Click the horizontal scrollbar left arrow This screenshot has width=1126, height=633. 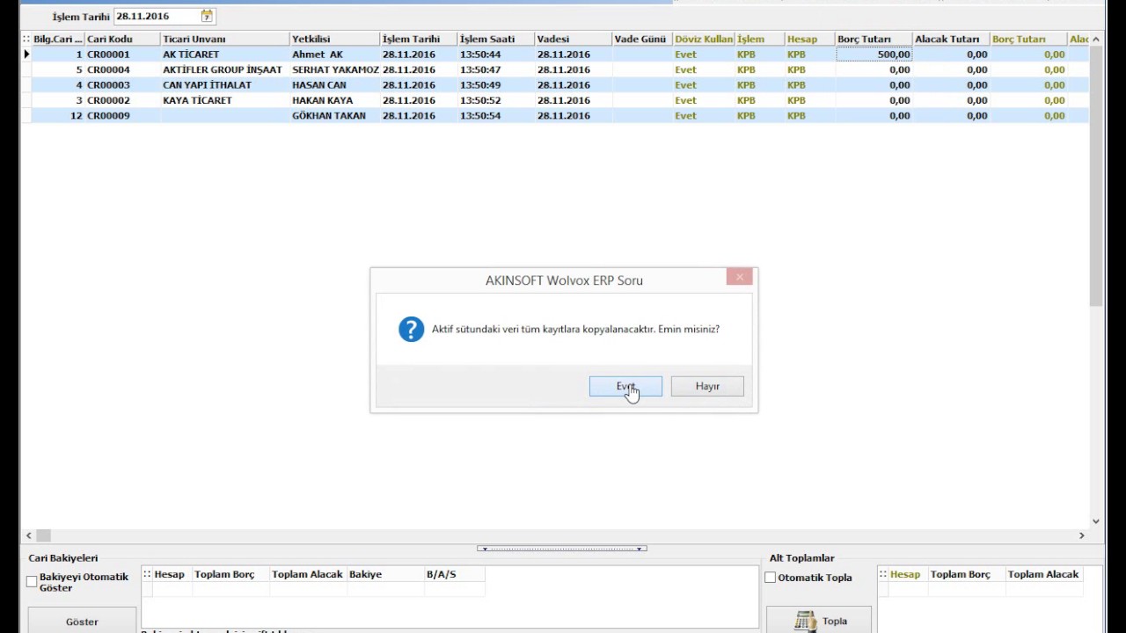pos(29,535)
